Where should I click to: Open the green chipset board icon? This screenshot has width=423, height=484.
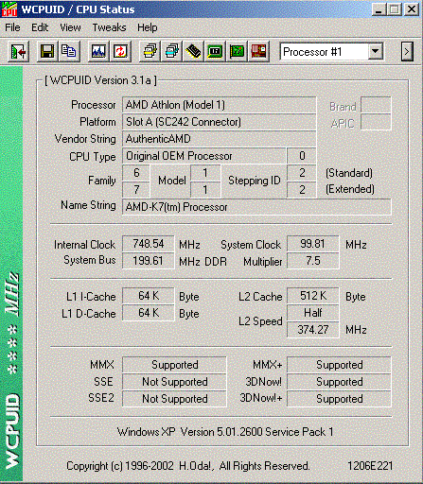[x=215, y=51]
